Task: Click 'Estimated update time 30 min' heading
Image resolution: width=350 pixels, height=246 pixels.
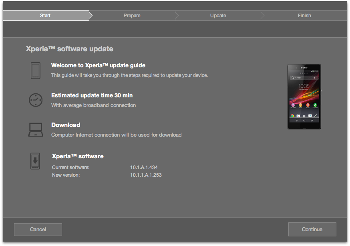Action: 92,95
